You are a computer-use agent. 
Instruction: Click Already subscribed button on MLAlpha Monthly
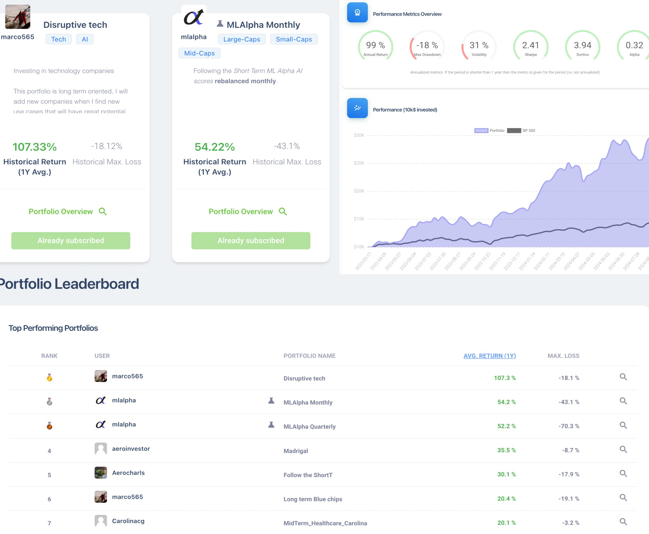point(251,241)
